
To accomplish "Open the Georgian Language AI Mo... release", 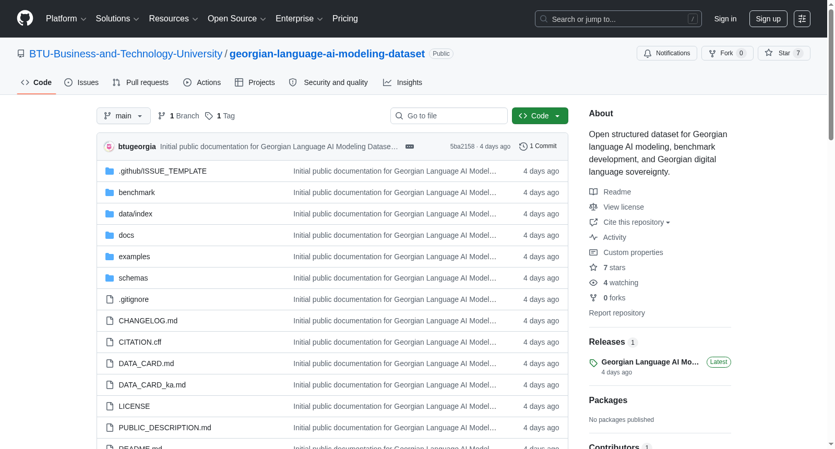I will point(650,362).
